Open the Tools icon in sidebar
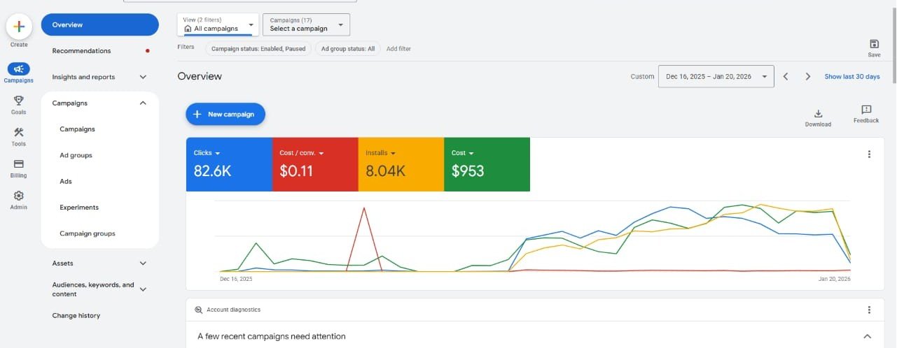The height and width of the screenshot is (348, 897). 19,133
